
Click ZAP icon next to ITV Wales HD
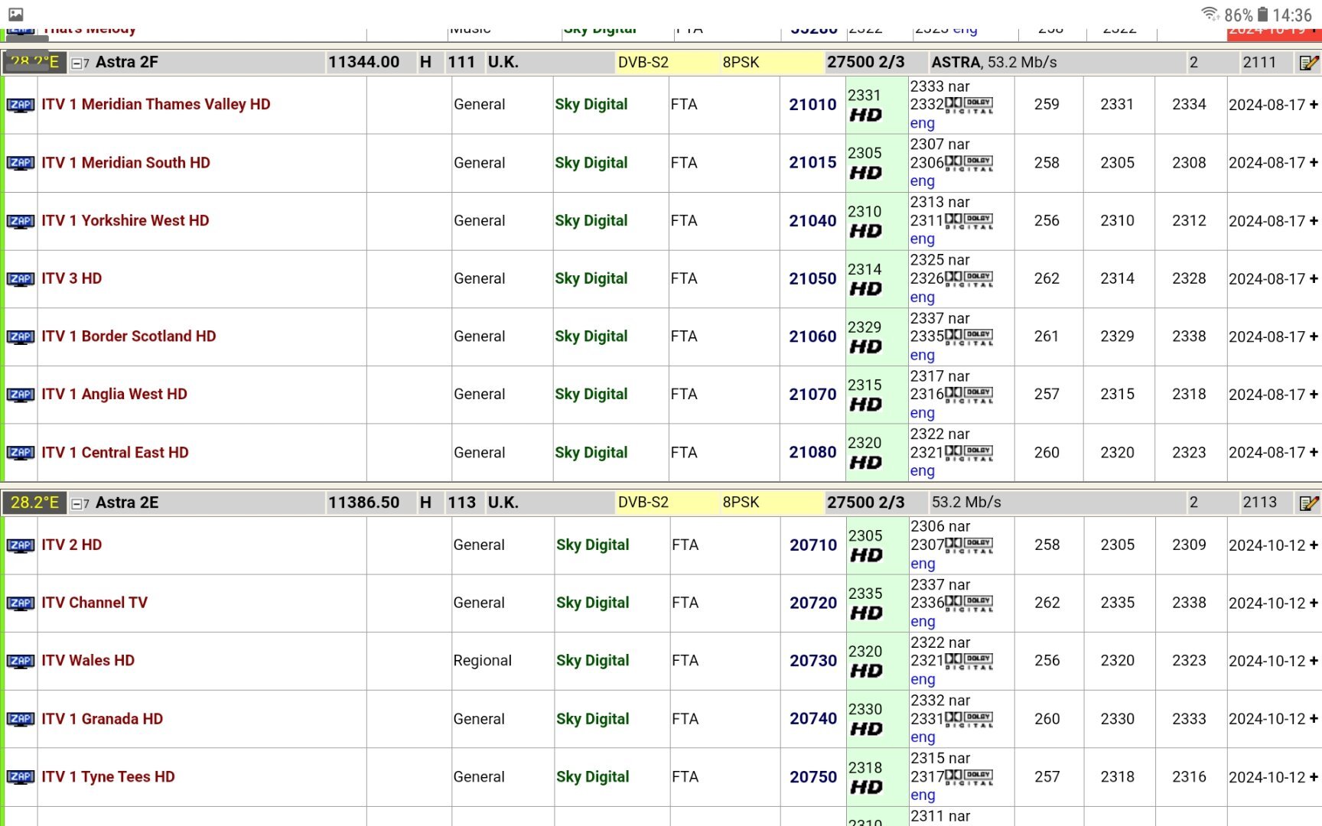[x=21, y=661]
